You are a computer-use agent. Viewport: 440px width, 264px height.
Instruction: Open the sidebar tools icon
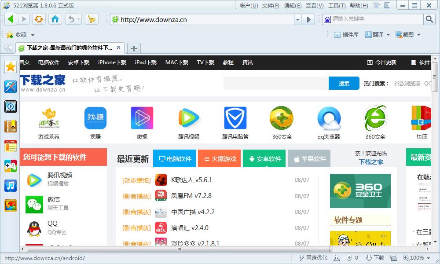coord(11,87)
